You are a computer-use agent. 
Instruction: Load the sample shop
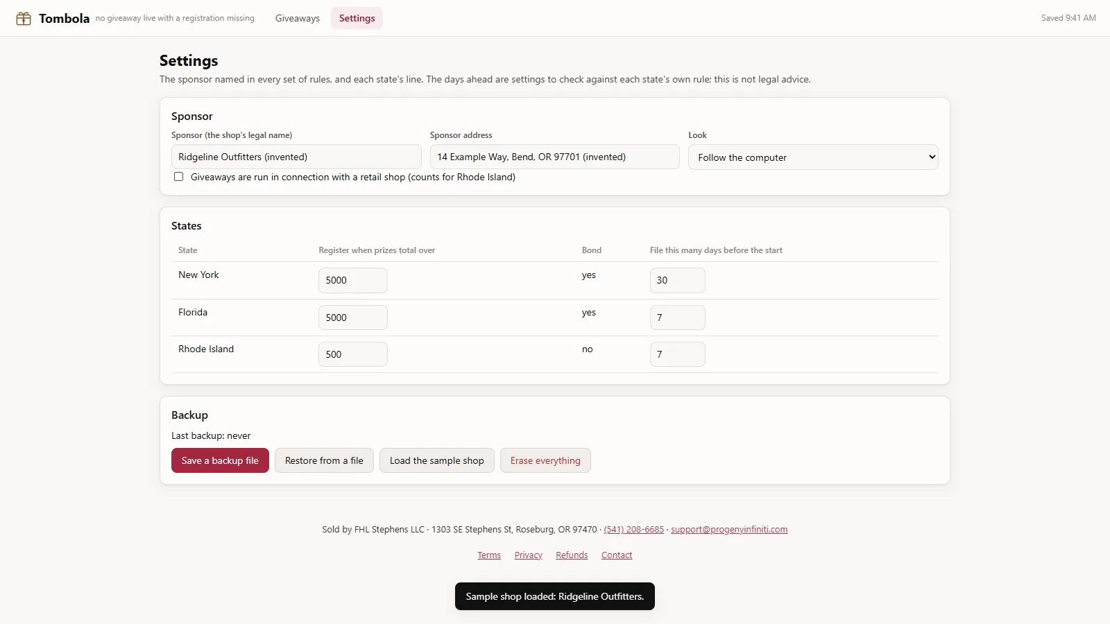point(437,460)
